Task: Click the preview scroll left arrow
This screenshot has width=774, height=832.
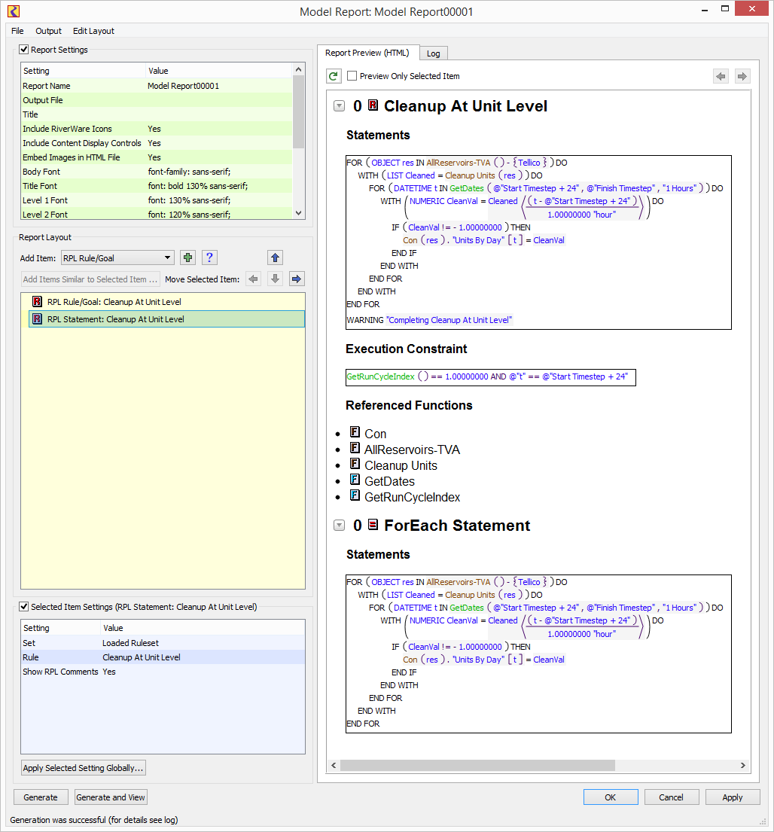Action: [x=334, y=765]
